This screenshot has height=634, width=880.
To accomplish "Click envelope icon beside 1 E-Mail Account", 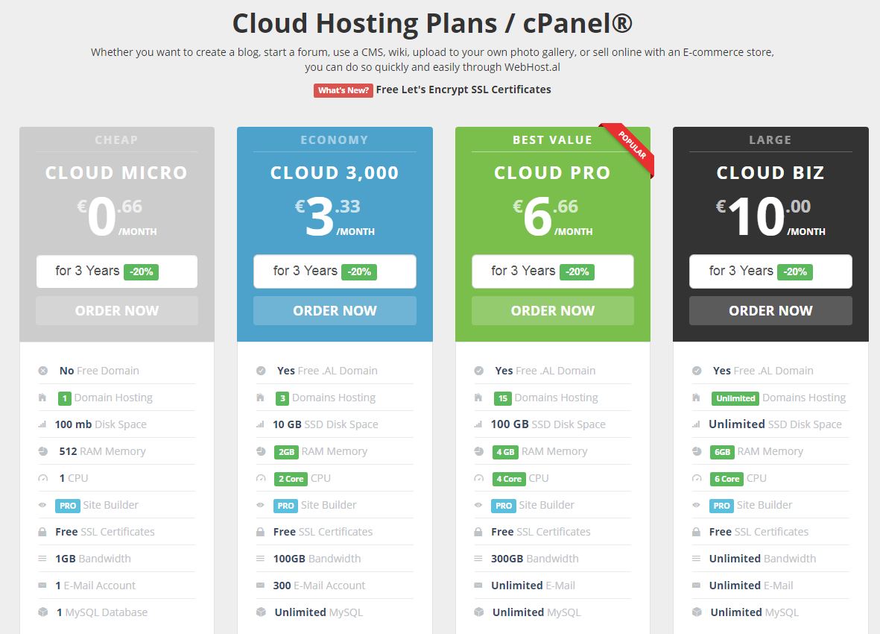I will pos(42,585).
